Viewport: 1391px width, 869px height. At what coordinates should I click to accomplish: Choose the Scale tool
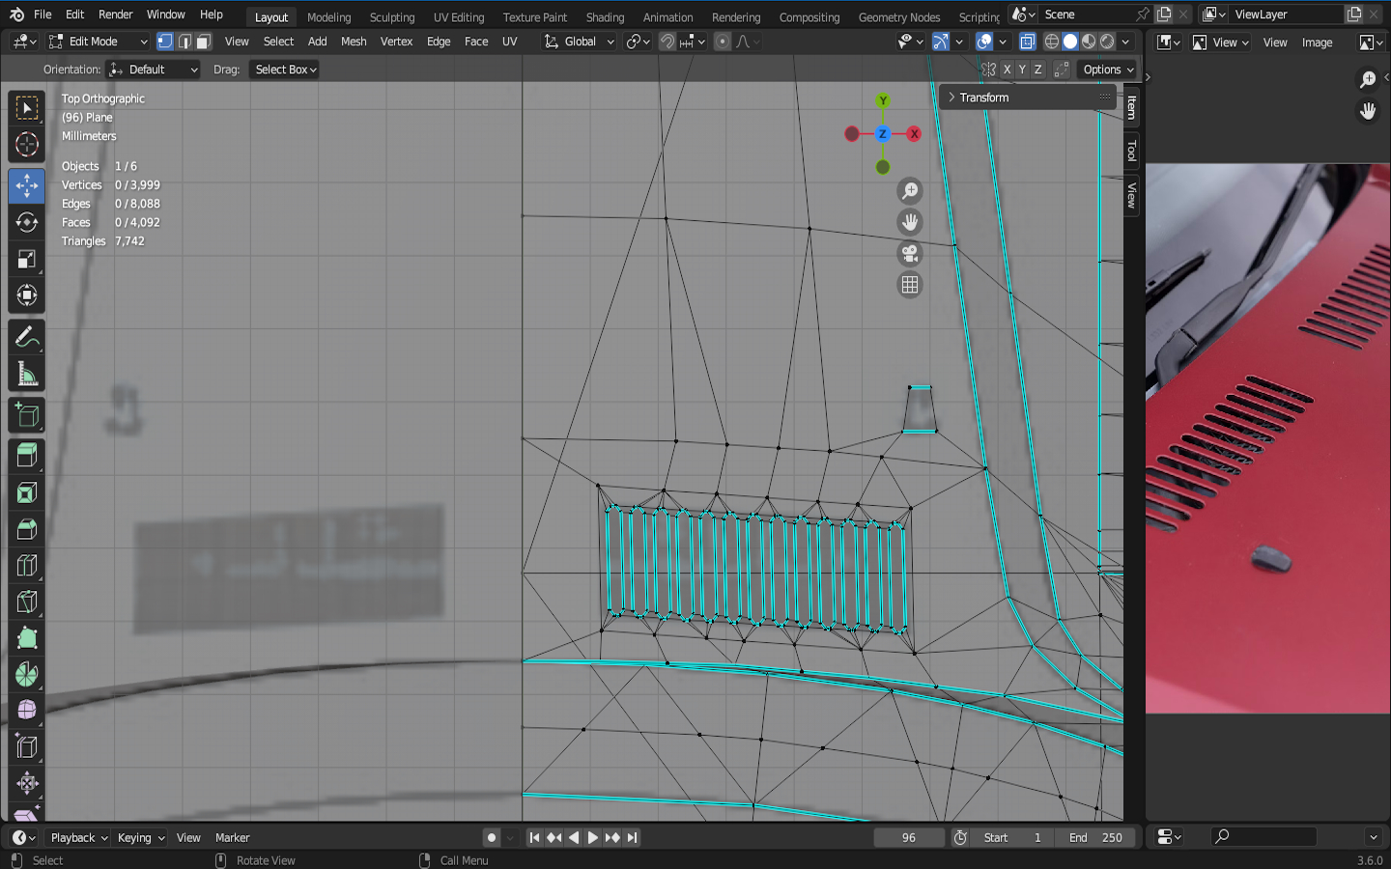pyautogui.click(x=27, y=259)
